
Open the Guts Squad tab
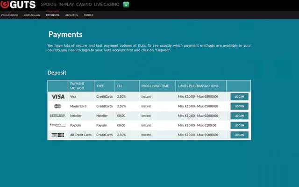[32, 15]
